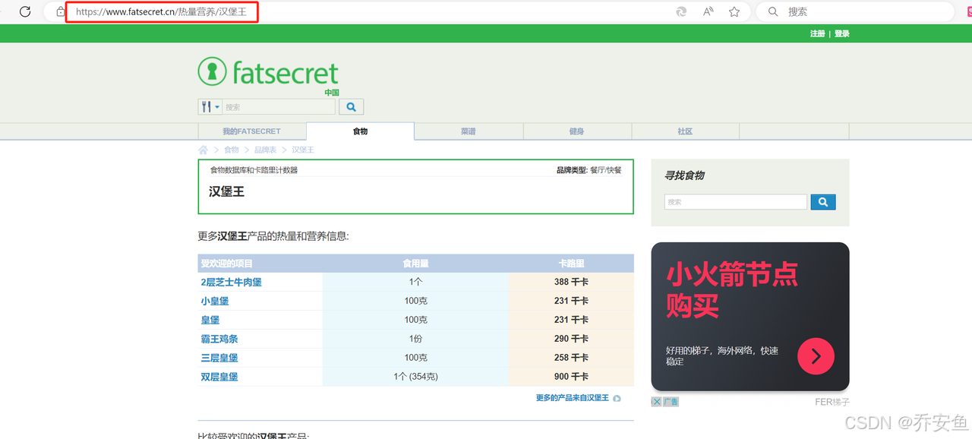Click the browser tracking/shield icon near star
Viewport: 972px width, 439px height.
pos(682,11)
